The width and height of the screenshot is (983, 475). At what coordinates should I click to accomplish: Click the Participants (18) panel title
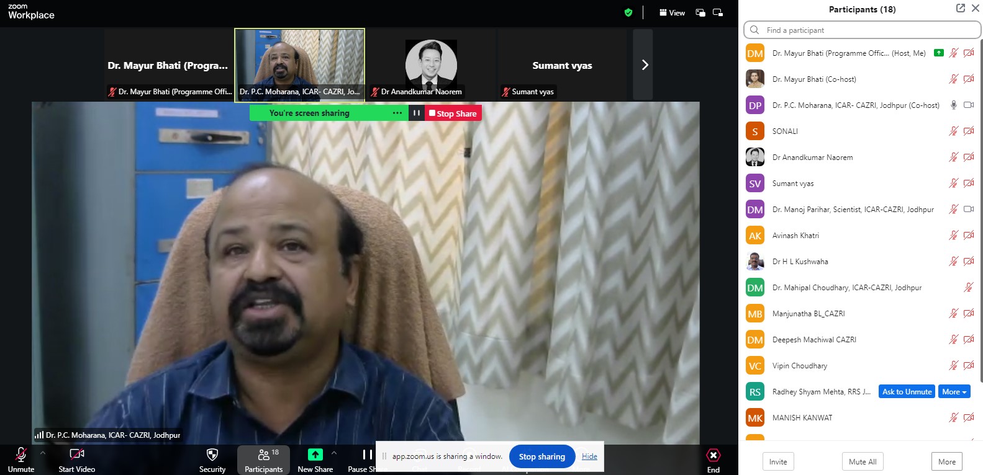(862, 9)
